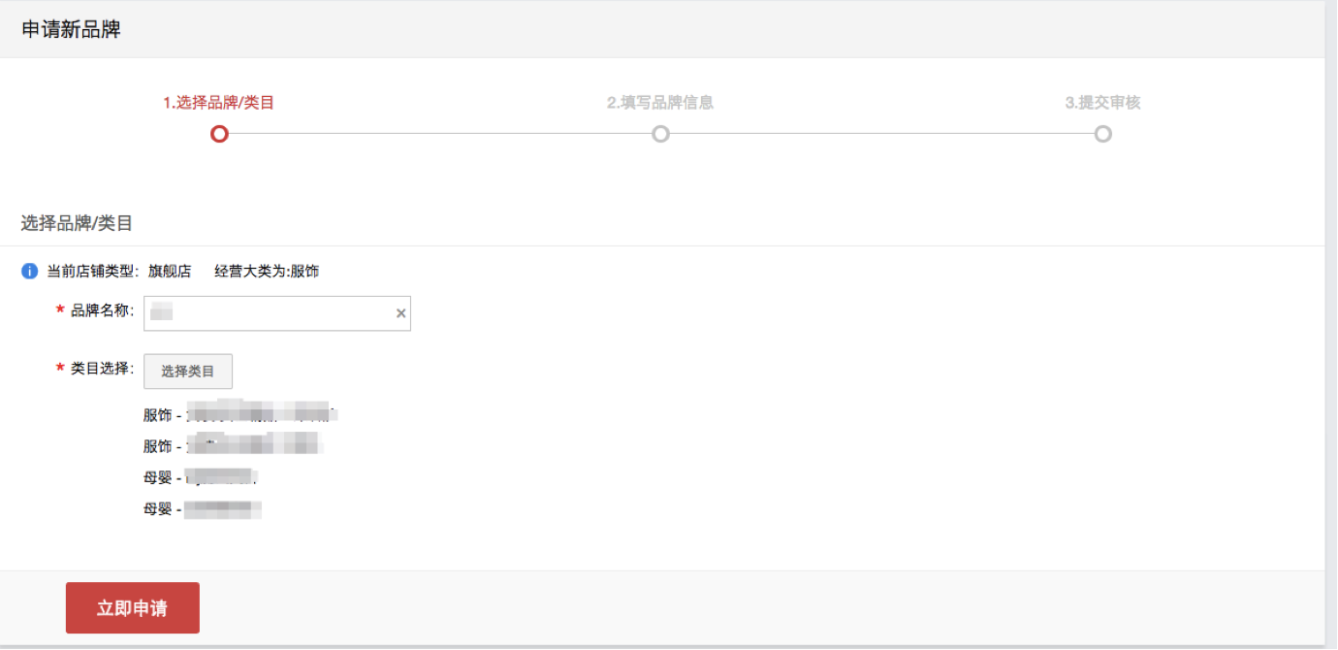Click the red step 1 circle marker
The image size is (1338, 650).
219,134
